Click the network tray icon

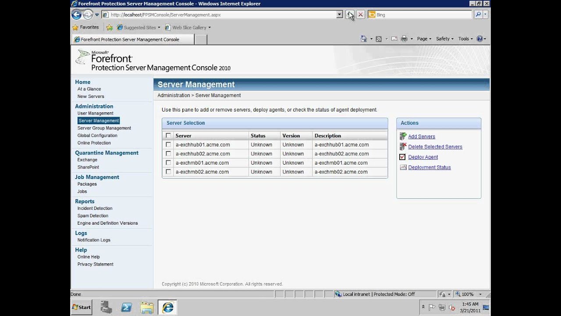tap(442, 307)
